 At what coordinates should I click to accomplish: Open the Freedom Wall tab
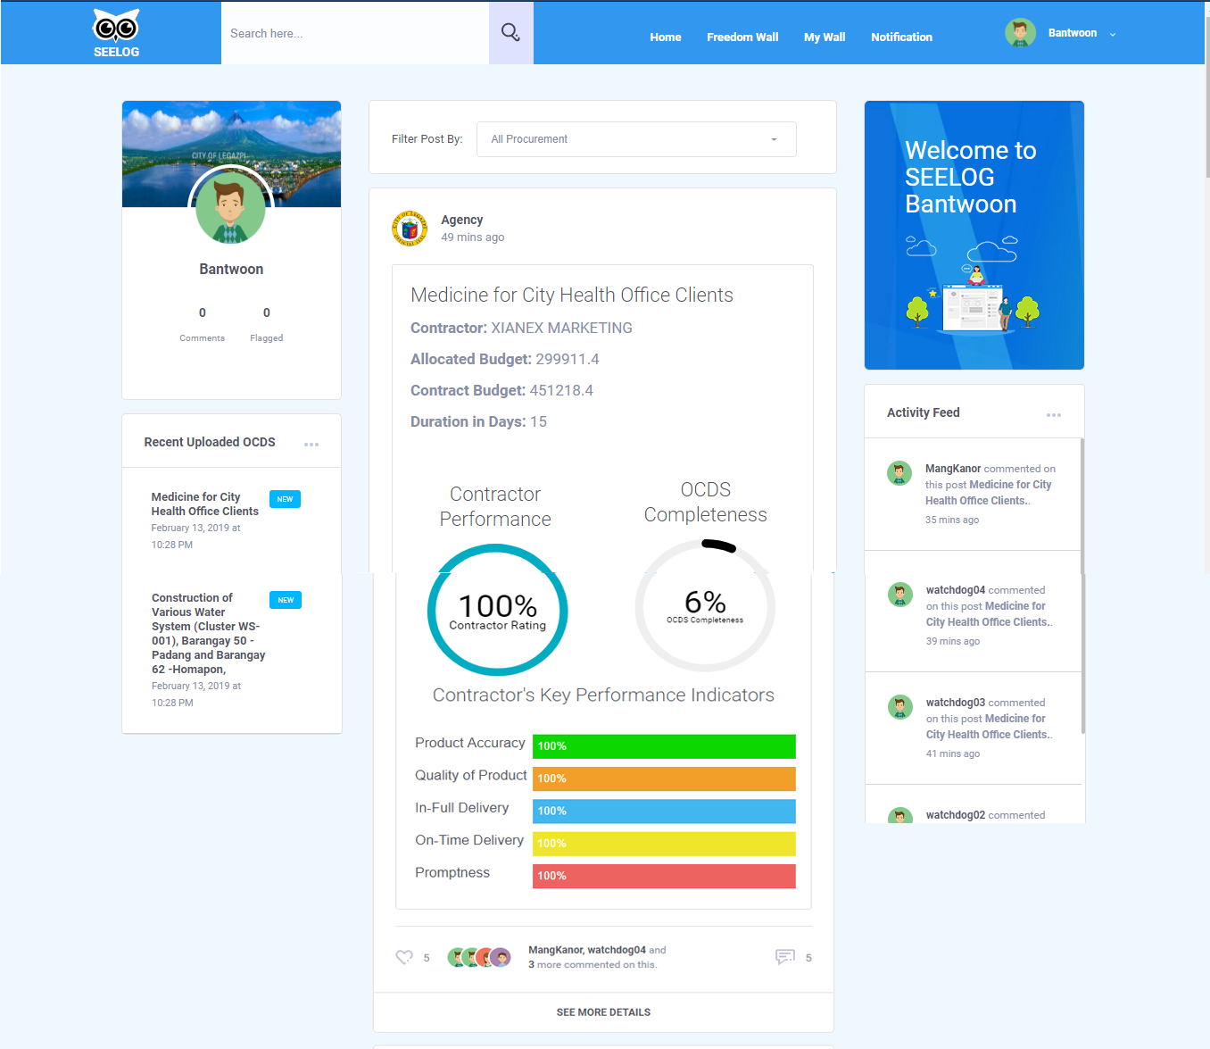tap(742, 37)
